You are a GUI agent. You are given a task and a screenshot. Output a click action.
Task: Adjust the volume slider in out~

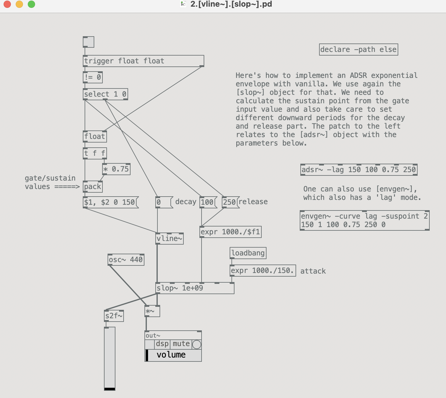173,355
